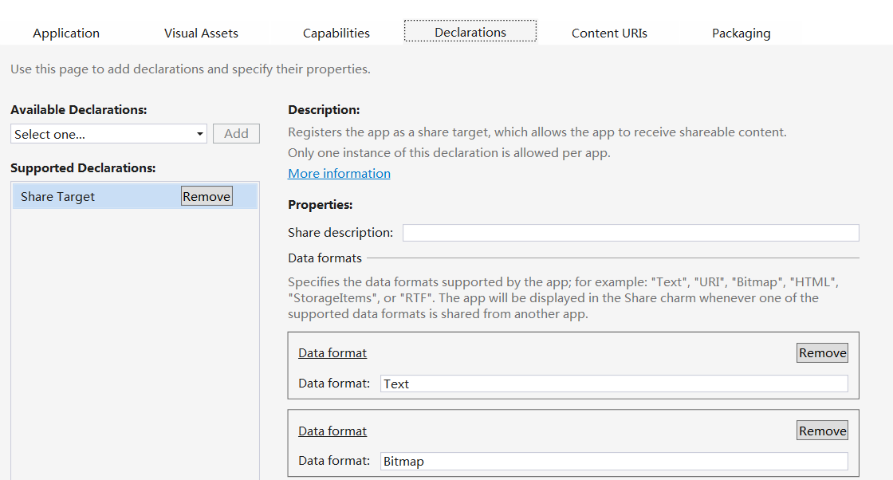Remove the Text data format entry

[x=822, y=353]
